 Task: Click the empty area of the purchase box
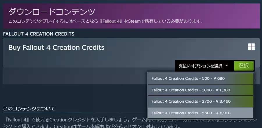[87, 60]
